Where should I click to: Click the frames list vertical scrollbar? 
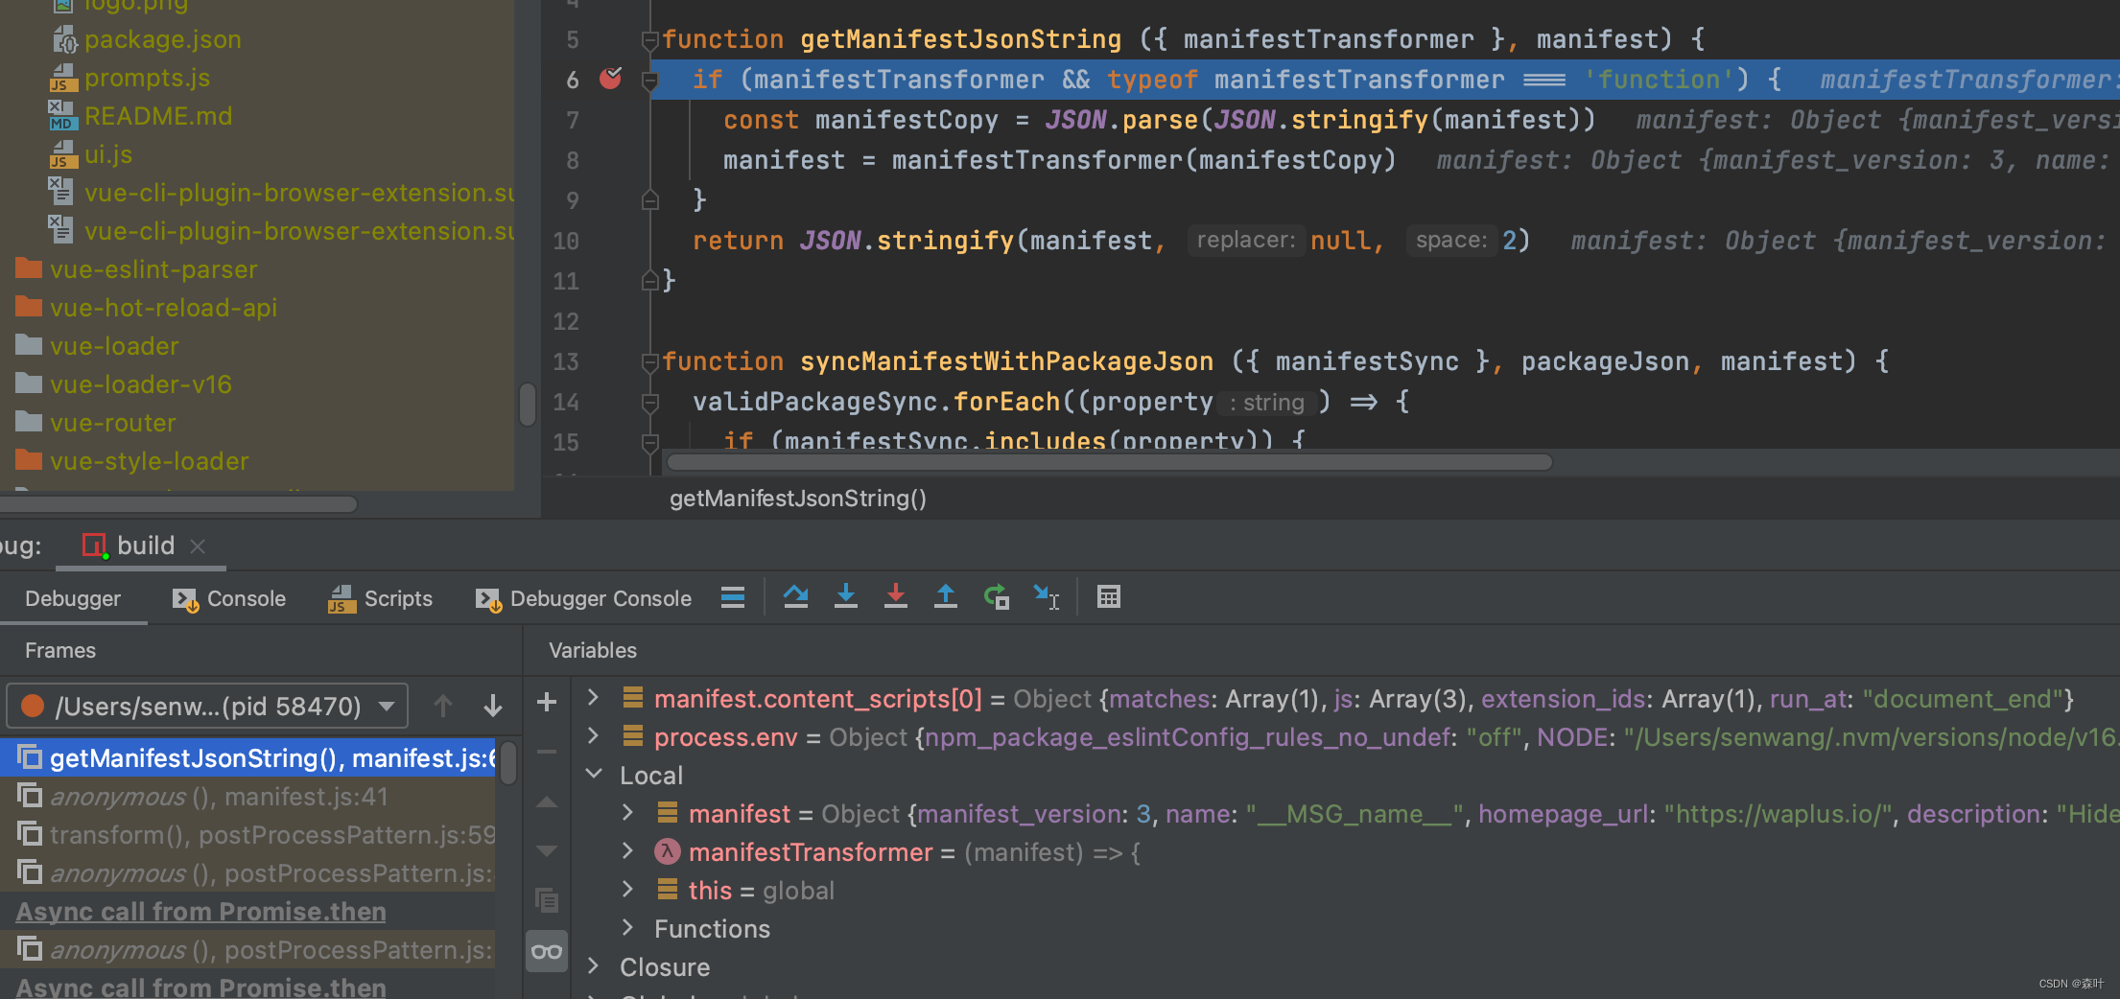[508, 764]
